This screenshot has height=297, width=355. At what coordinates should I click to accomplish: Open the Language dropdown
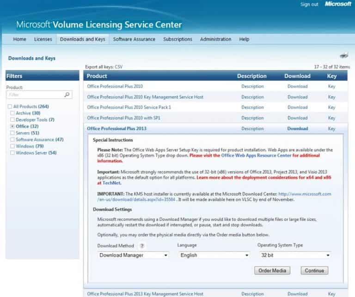click(x=214, y=255)
